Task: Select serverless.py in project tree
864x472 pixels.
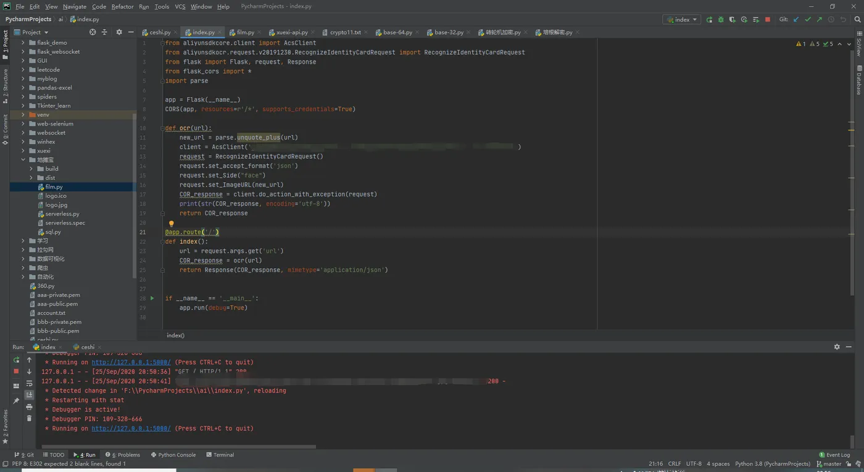Action: click(62, 214)
